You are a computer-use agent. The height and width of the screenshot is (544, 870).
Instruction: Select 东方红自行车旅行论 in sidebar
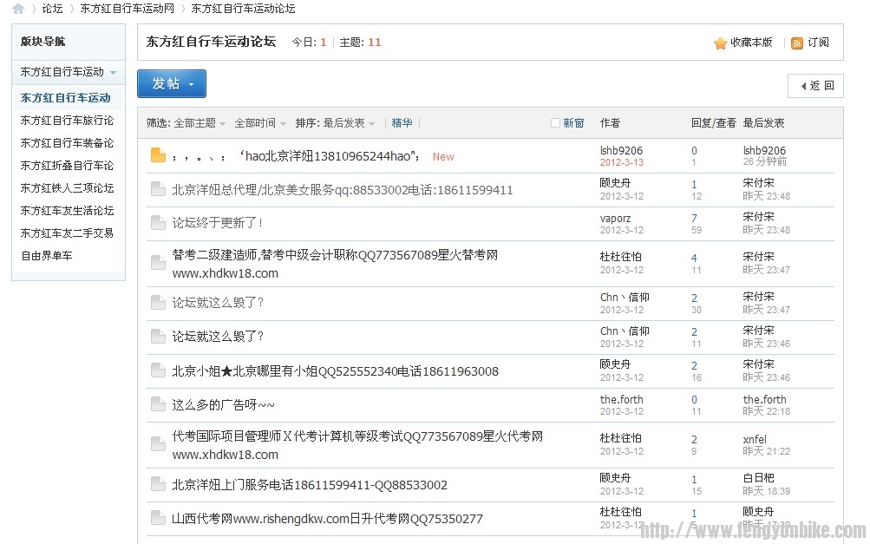point(67,121)
